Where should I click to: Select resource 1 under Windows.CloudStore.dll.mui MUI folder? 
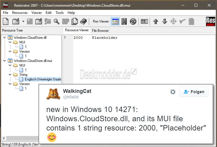pos(25,70)
